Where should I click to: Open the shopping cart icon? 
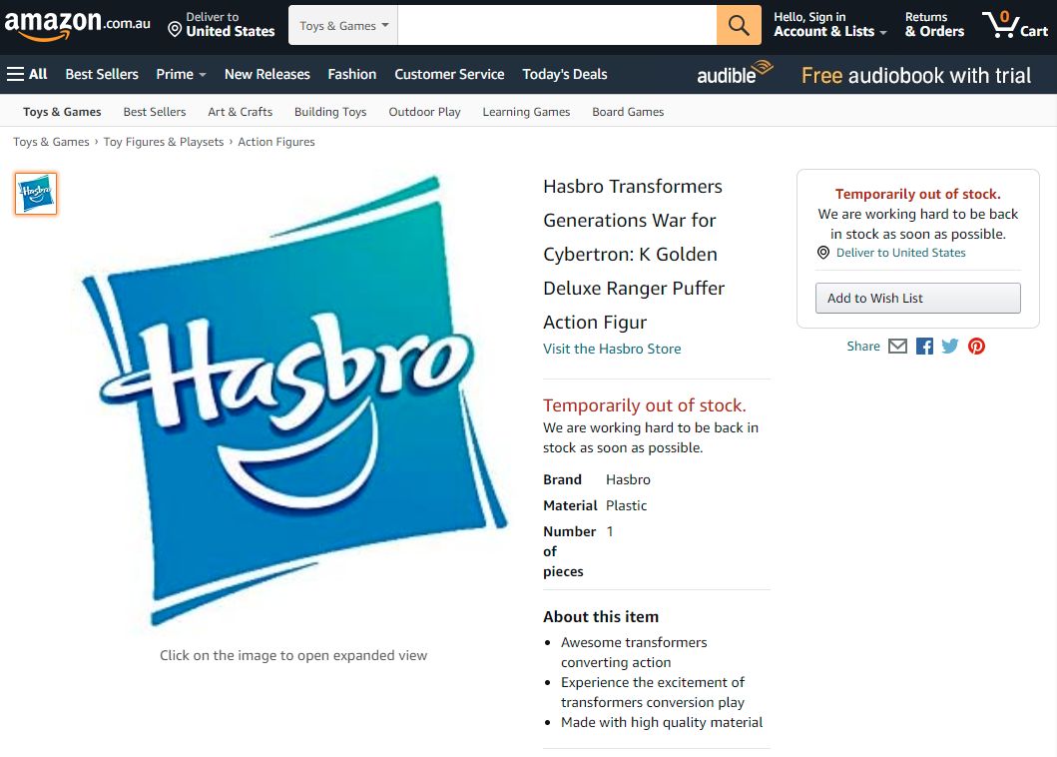(1014, 25)
